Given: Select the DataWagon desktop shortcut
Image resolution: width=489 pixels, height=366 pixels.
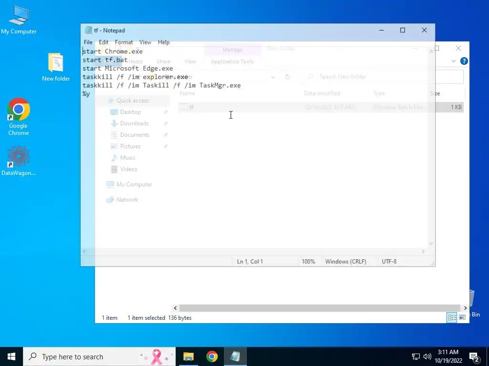Looking at the screenshot, I should pos(19,161).
